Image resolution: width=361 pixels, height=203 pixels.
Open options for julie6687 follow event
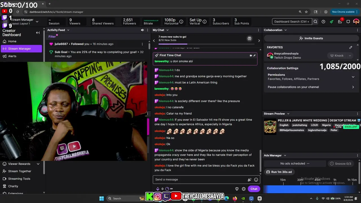pyautogui.click(x=142, y=44)
